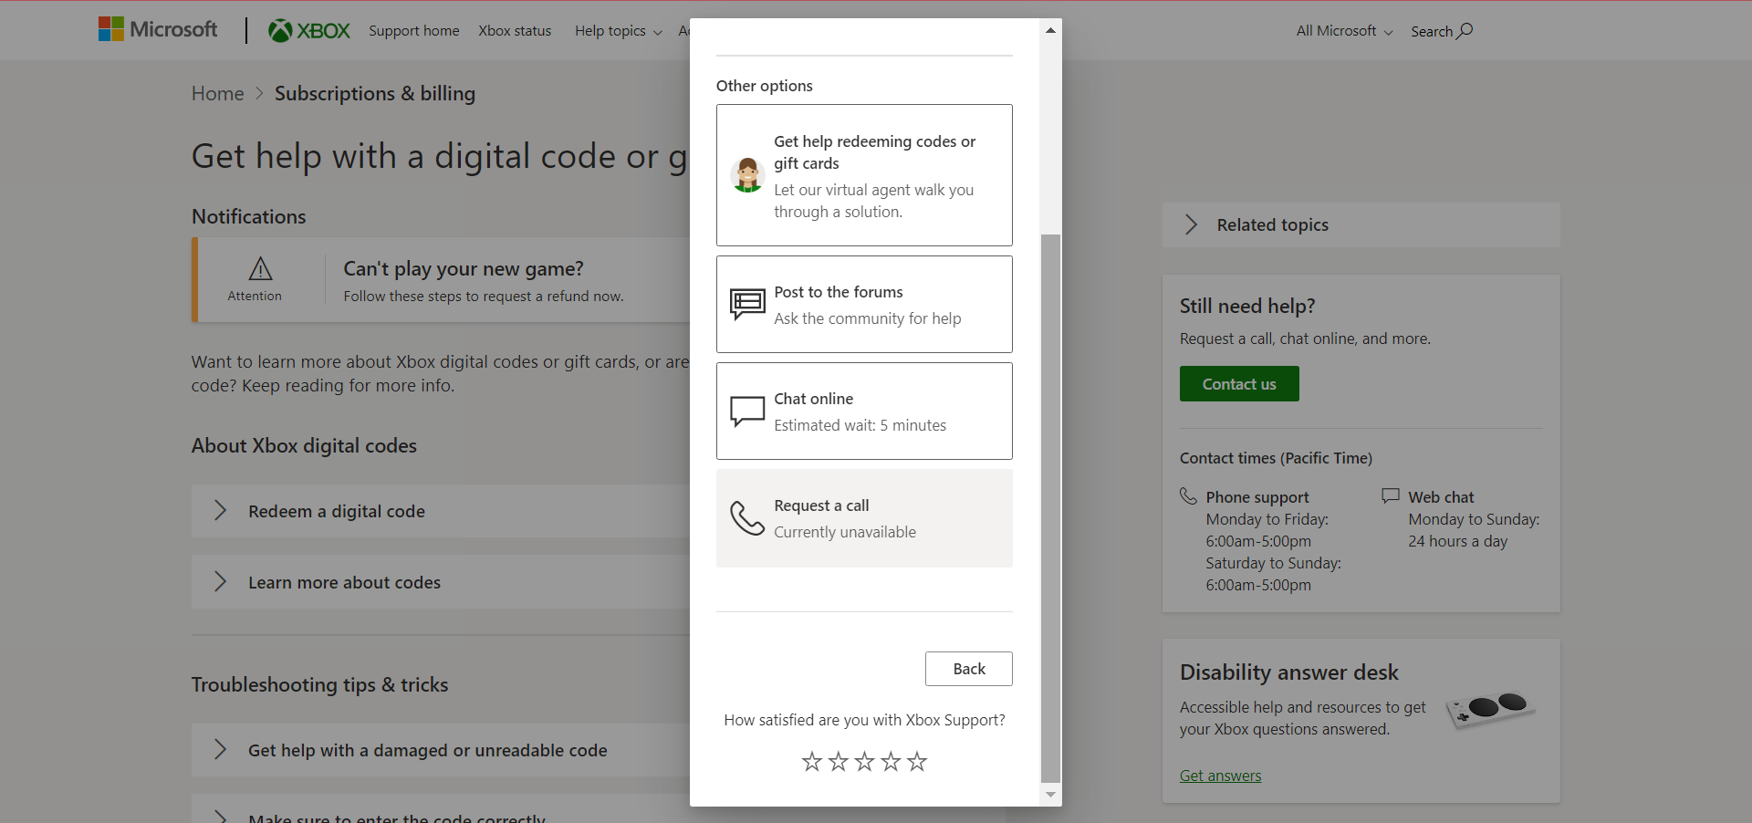
Task: Expand Help topics menu
Action: coord(618,31)
